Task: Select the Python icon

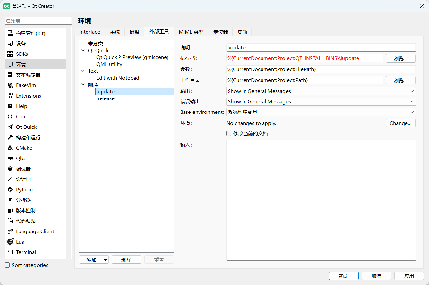Action: pos(10,189)
